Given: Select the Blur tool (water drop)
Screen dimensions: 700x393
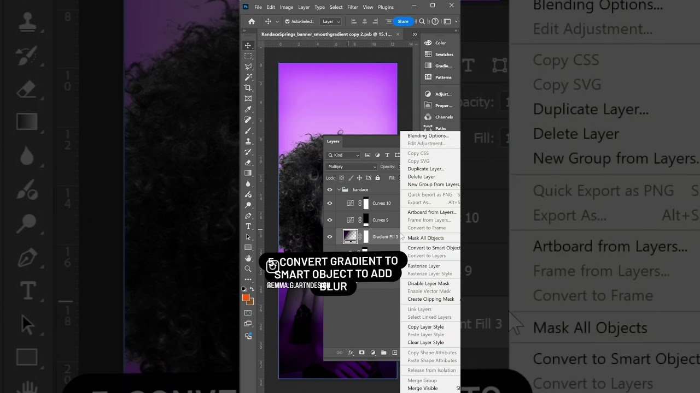Looking at the screenshot, I should (x=248, y=184).
